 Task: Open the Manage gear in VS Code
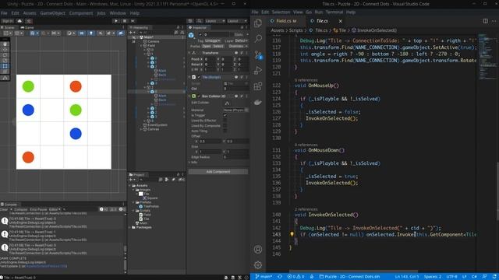click(x=258, y=264)
